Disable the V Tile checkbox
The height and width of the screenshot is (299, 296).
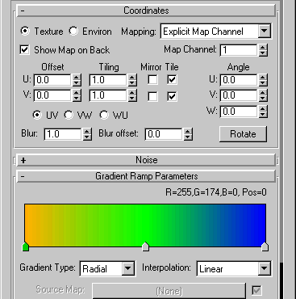tap(172, 96)
